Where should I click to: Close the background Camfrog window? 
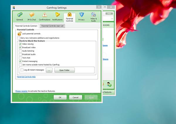(111, 7)
